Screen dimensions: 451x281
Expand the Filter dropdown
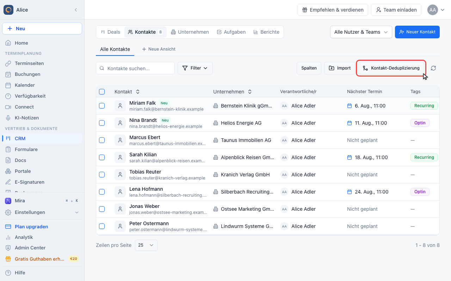[x=195, y=68]
